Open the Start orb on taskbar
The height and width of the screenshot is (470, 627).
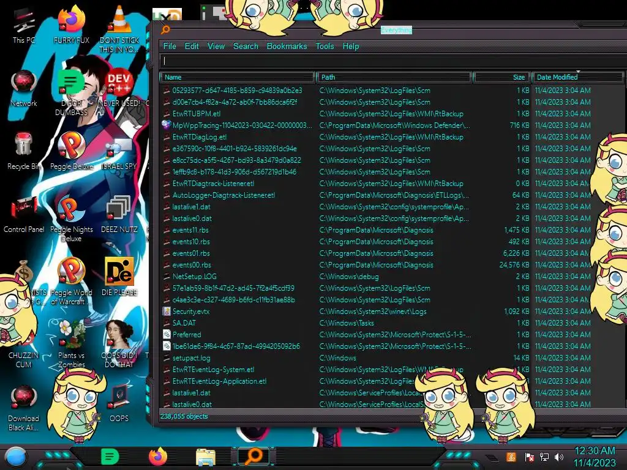(16, 457)
